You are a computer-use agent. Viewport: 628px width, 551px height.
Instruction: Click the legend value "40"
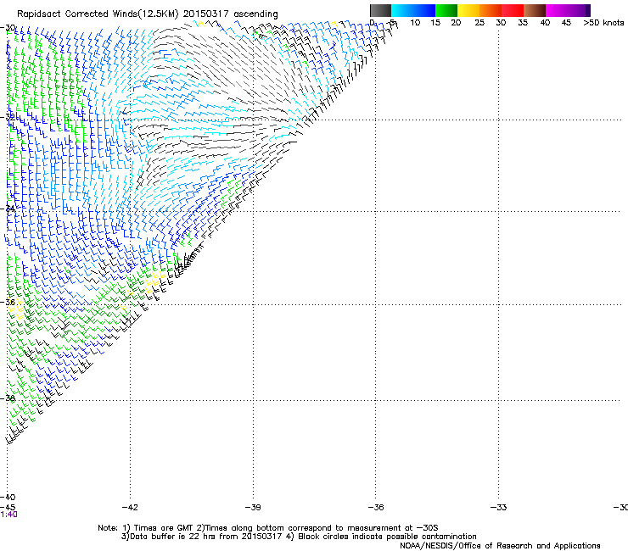(x=545, y=22)
